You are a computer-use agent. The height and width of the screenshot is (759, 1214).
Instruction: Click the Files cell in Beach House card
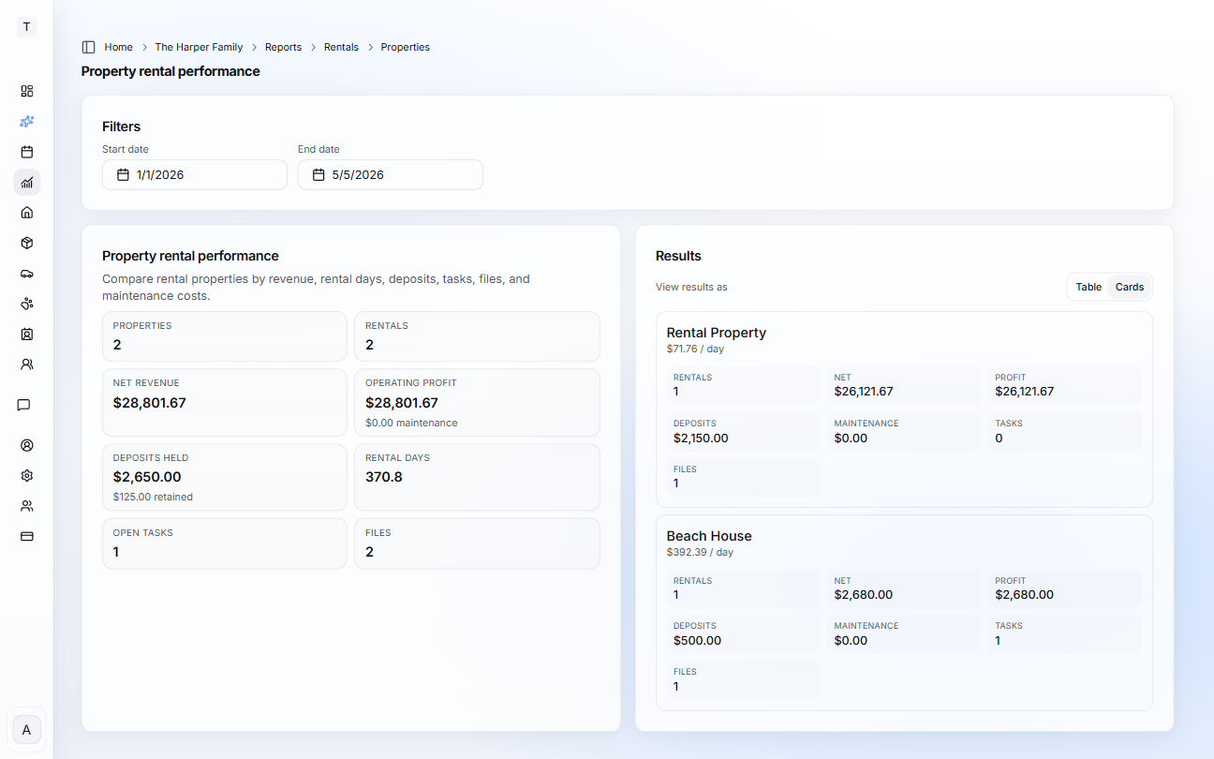pyautogui.click(x=743, y=679)
